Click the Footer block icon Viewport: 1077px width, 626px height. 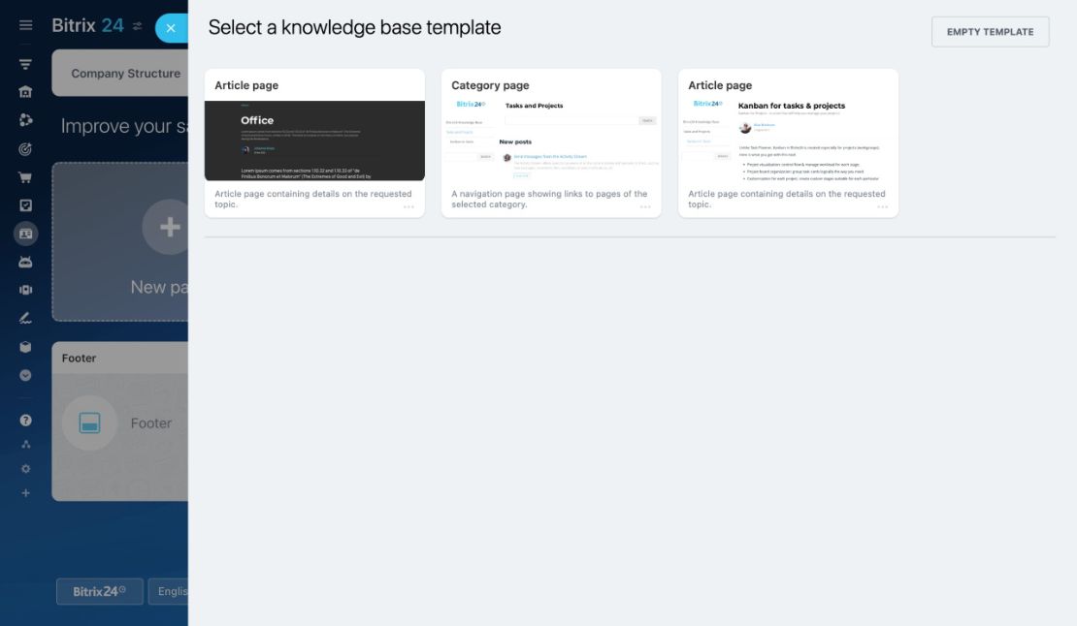tap(89, 423)
